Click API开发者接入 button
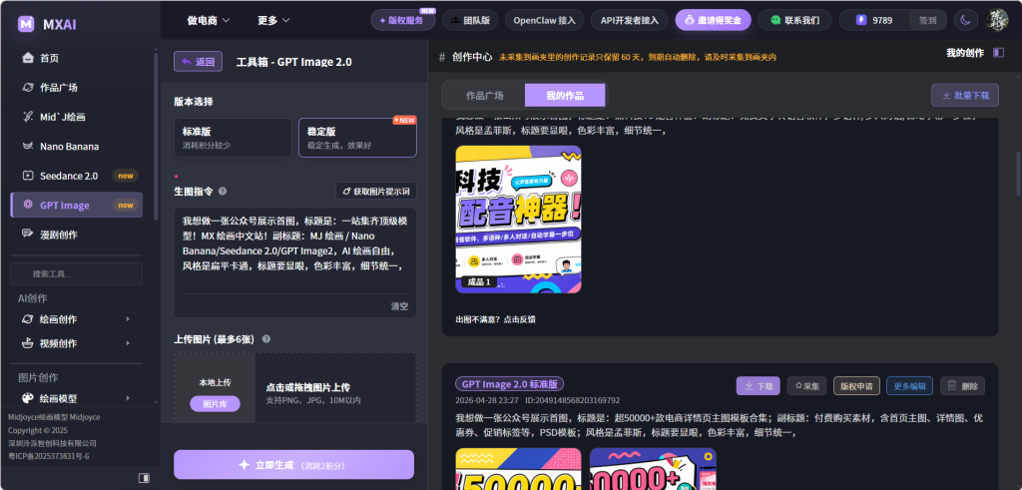The image size is (1022, 490). point(630,20)
